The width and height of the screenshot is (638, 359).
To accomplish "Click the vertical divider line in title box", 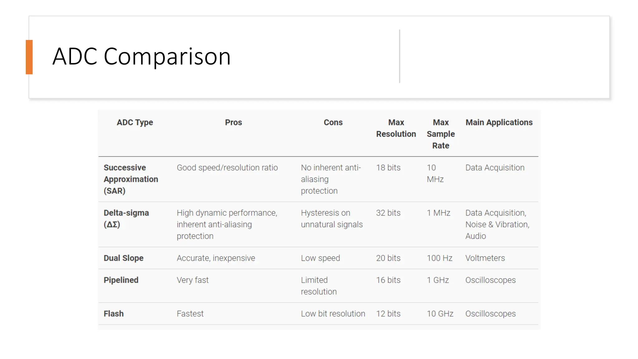I will pyautogui.click(x=399, y=56).
